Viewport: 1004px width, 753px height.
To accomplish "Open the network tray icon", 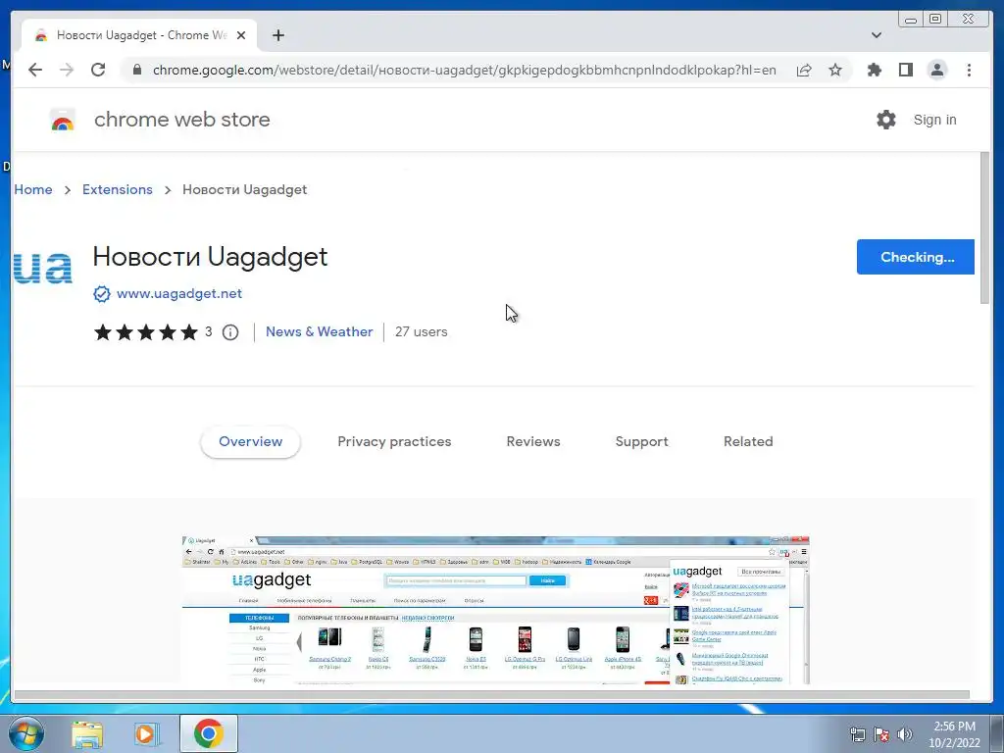I will (857, 735).
